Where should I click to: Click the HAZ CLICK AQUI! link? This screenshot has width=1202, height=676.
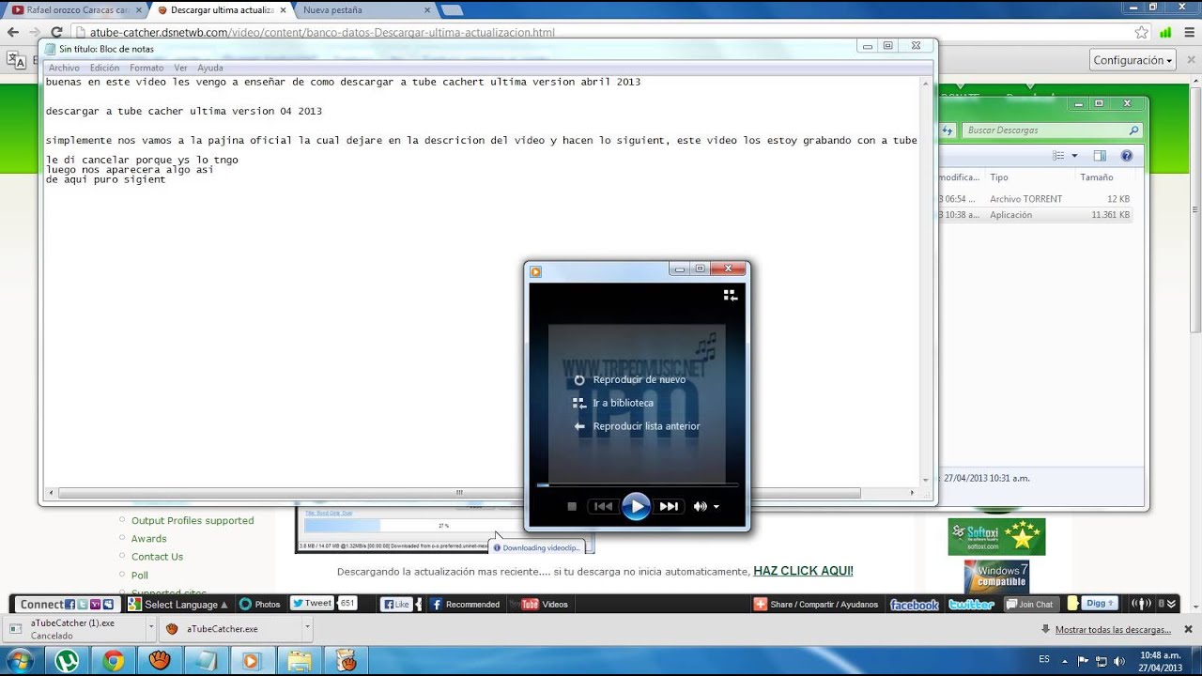point(803,571)
